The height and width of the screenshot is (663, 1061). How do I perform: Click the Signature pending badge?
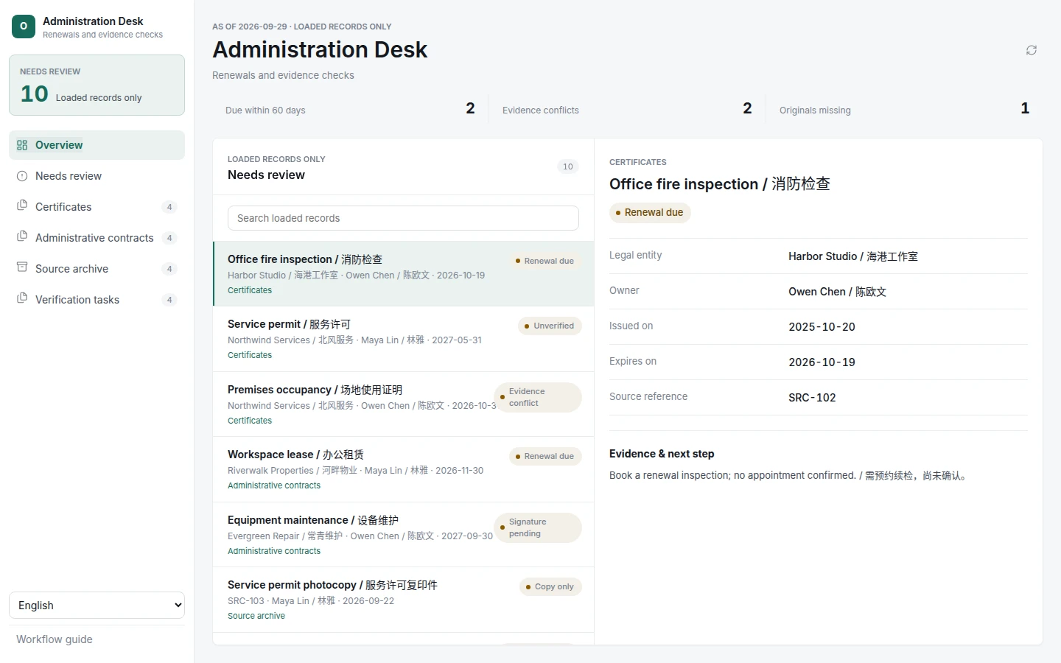point(538,527)
